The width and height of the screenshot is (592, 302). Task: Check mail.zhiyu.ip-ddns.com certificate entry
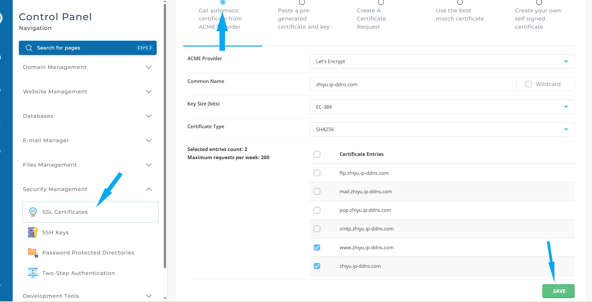tap(317, 192)
